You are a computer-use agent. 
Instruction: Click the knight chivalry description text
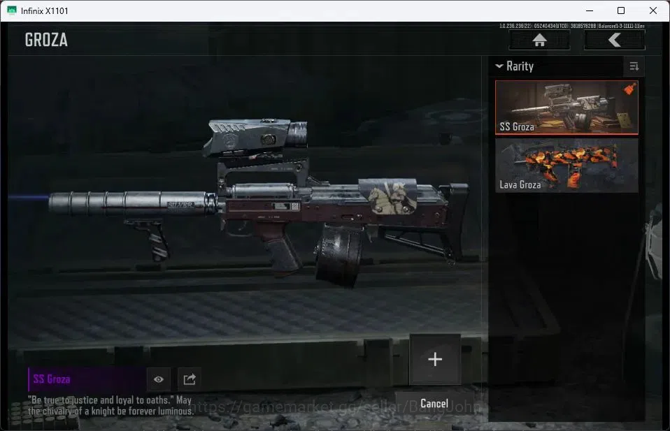coord(111,405)
